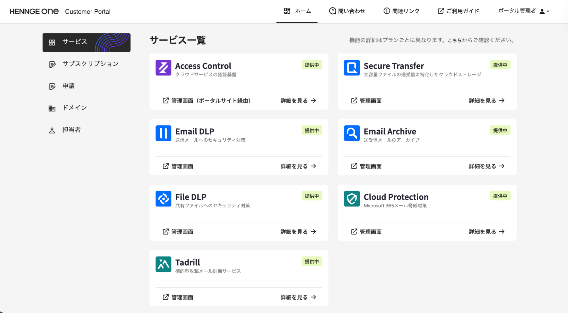Image resolution: width=568 pixels, height=313 pixels.
Task: Open 管理画面 link for Tadrill
Action: pos(178,297)
